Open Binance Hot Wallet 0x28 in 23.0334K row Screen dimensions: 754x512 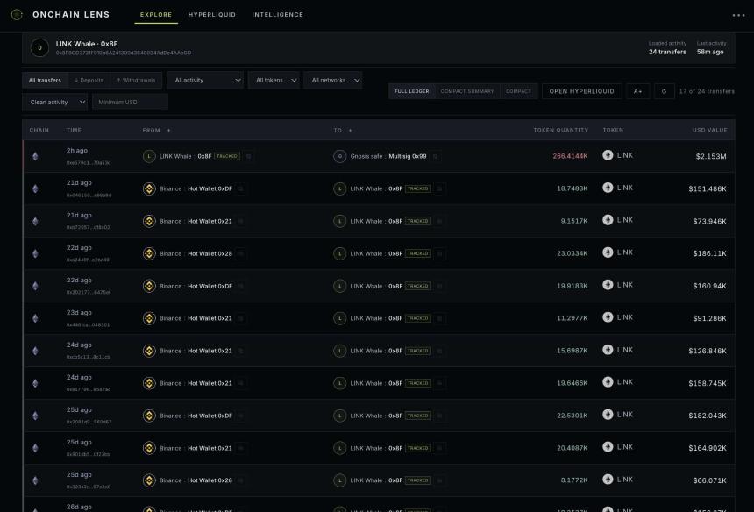[196, 253]
